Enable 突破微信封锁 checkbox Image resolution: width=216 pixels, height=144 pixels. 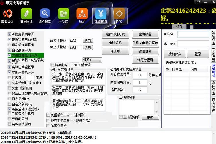[x=9, y=124]
